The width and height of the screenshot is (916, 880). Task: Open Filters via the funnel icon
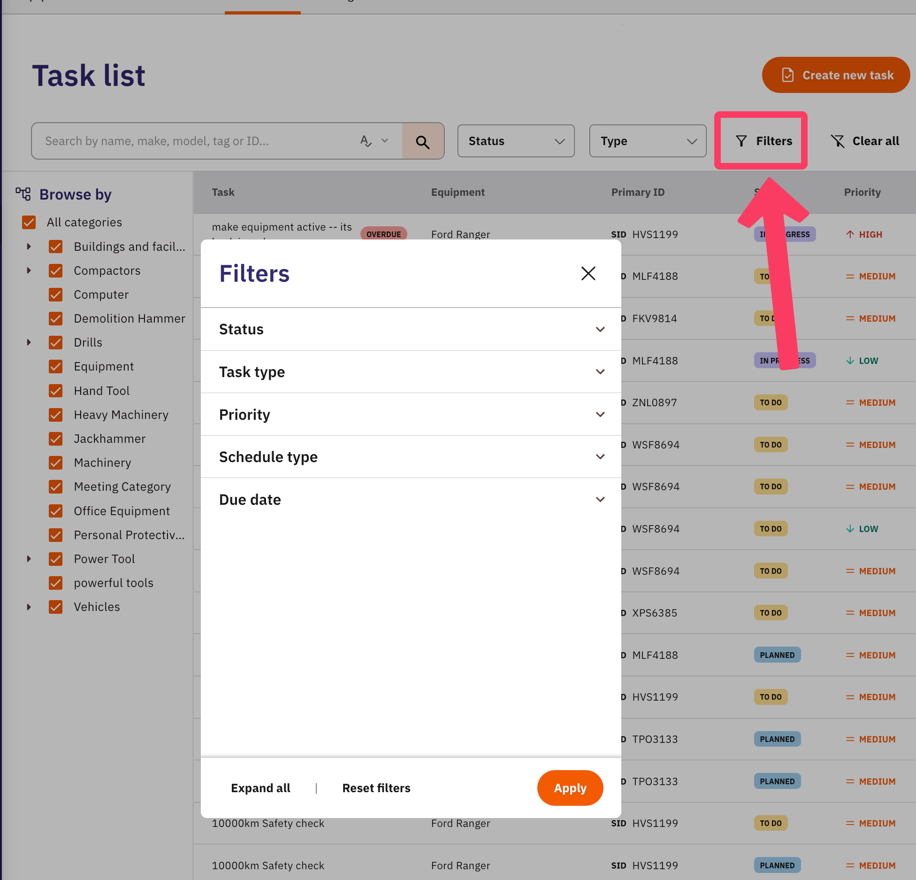(x=741, y=141)
